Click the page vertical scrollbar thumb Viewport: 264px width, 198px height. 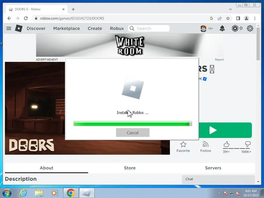(x=258, y=43)
